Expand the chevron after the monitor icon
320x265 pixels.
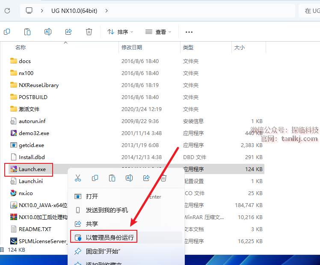(x=42, y=11)
